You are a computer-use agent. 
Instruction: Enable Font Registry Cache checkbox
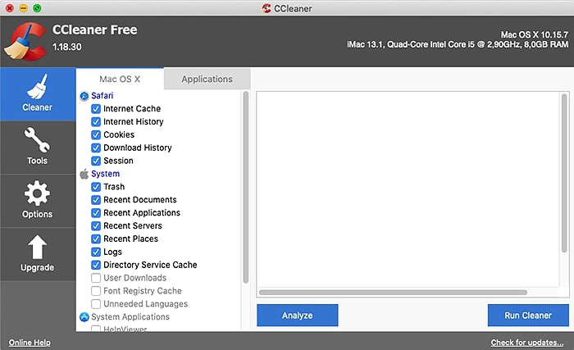point(96,291)
